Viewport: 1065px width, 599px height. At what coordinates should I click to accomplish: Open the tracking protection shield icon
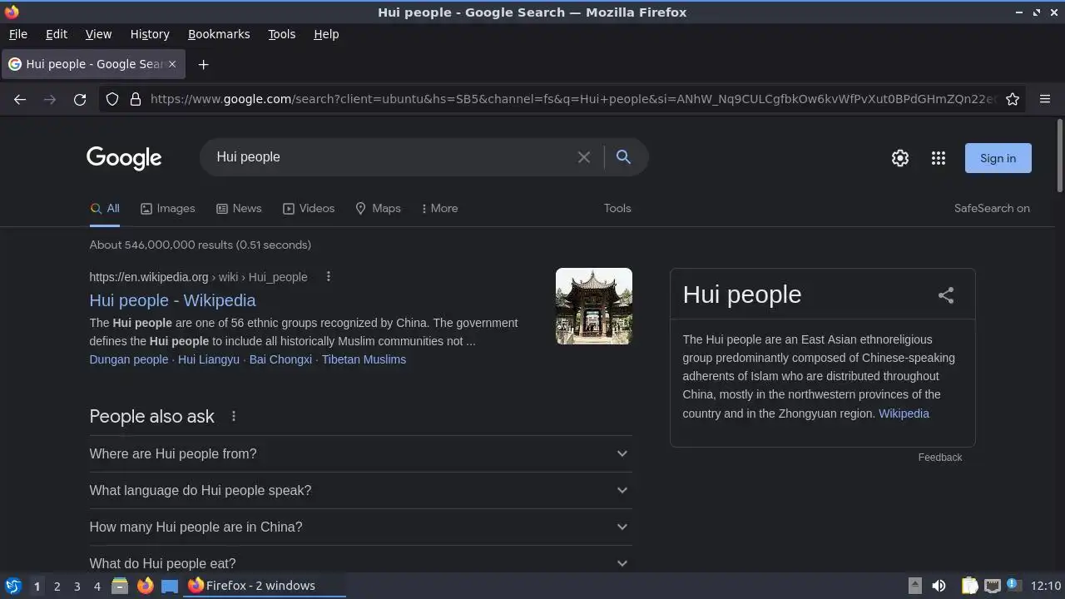pos(112,99)
